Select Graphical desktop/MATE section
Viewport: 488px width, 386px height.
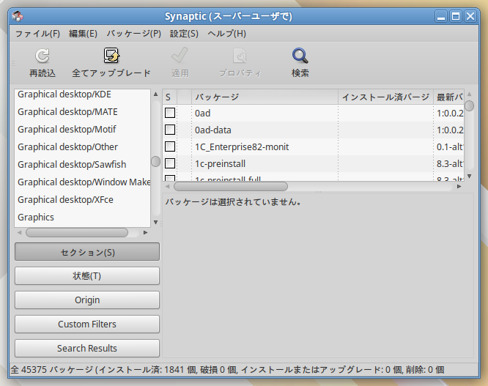click(83, 111)
